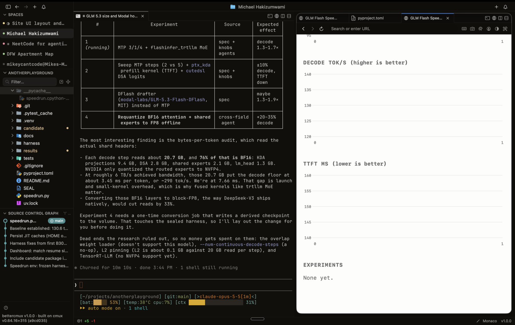Open browser developer tools wrench icon
Image resolution: width=515 pixels, height=325 pixels.
pyautogui.click(x=505, y=29)
